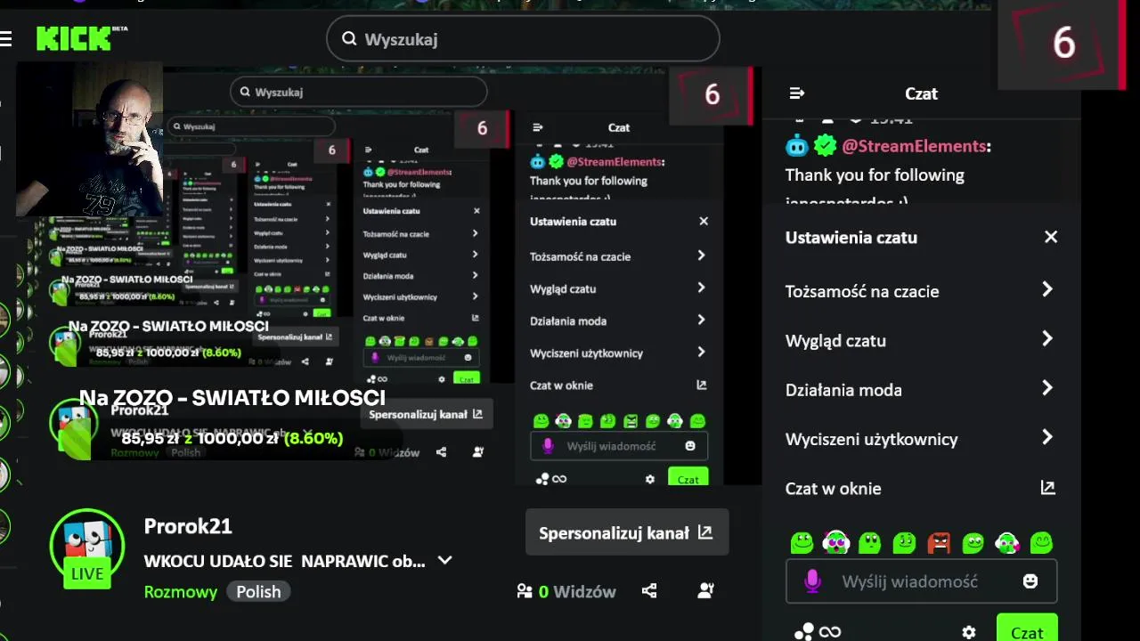Open the chat settings gear icon
1140x641 pixels.
[969, 632]
